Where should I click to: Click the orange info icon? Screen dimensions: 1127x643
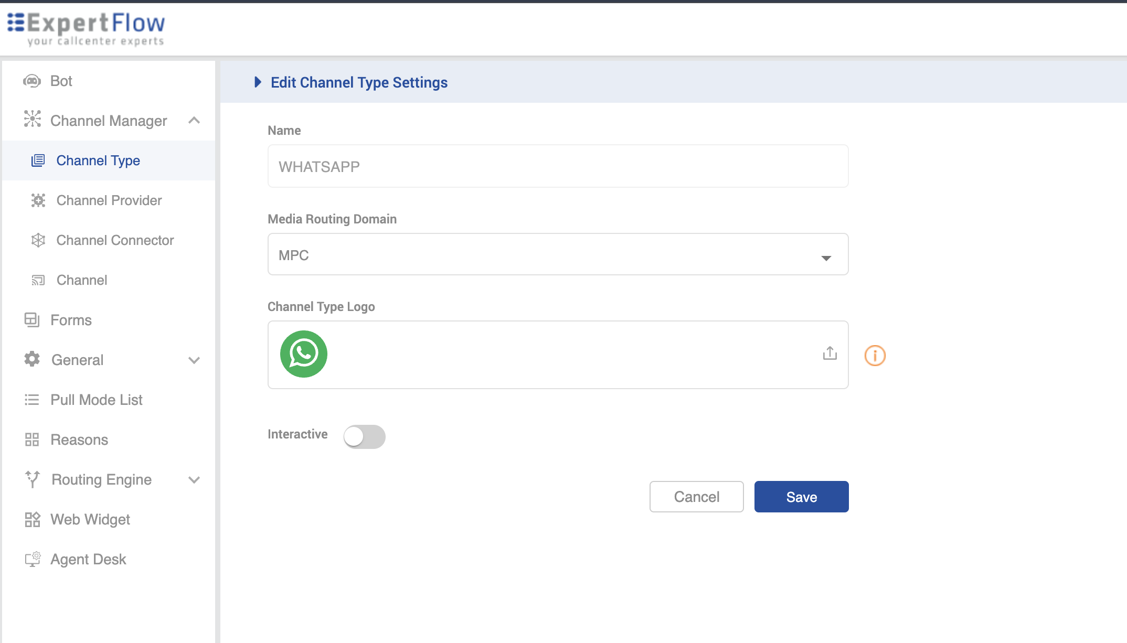click(875, 356)
